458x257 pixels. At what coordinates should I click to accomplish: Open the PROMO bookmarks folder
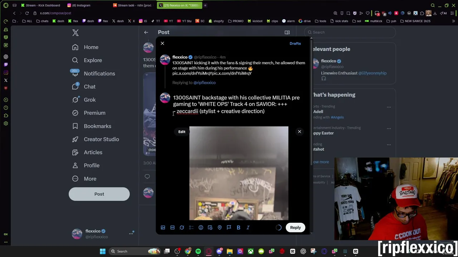[235, 21]
